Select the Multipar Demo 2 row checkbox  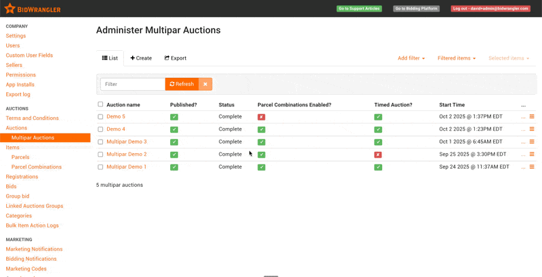tap(100, 154)
